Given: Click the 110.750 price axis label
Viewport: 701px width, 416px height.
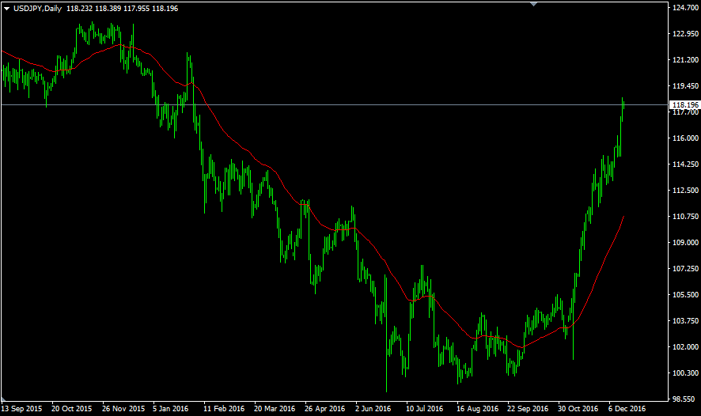Looking at the screenshot, I should [x=685, y=217].
